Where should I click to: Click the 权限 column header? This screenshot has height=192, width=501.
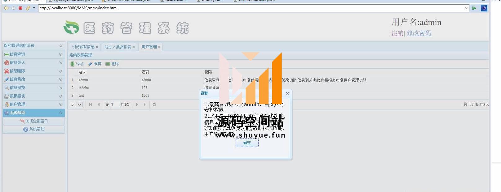(x=208, y=72)
